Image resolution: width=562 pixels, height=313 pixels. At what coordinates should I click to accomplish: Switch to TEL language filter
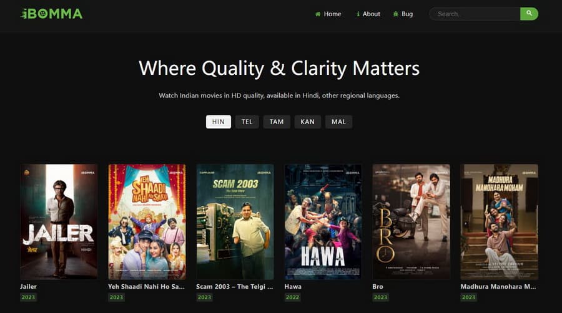(247, 122)
